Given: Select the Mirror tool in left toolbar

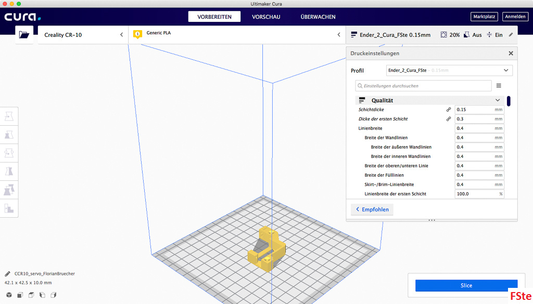Looking at the screenshot, I should 9,171.
